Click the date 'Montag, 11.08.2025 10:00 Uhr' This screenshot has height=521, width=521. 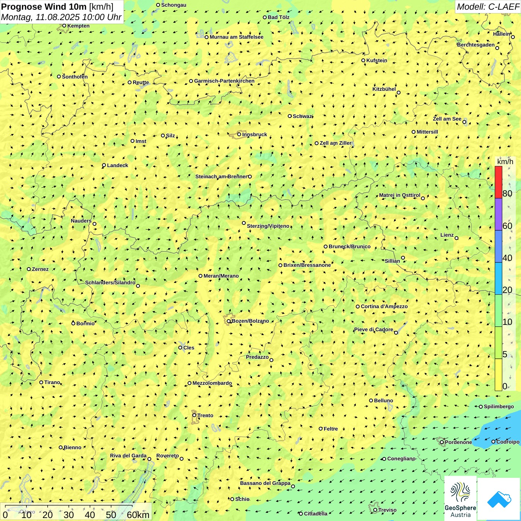(61, 17)
